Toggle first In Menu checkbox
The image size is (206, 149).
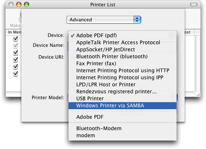point(15,39)
